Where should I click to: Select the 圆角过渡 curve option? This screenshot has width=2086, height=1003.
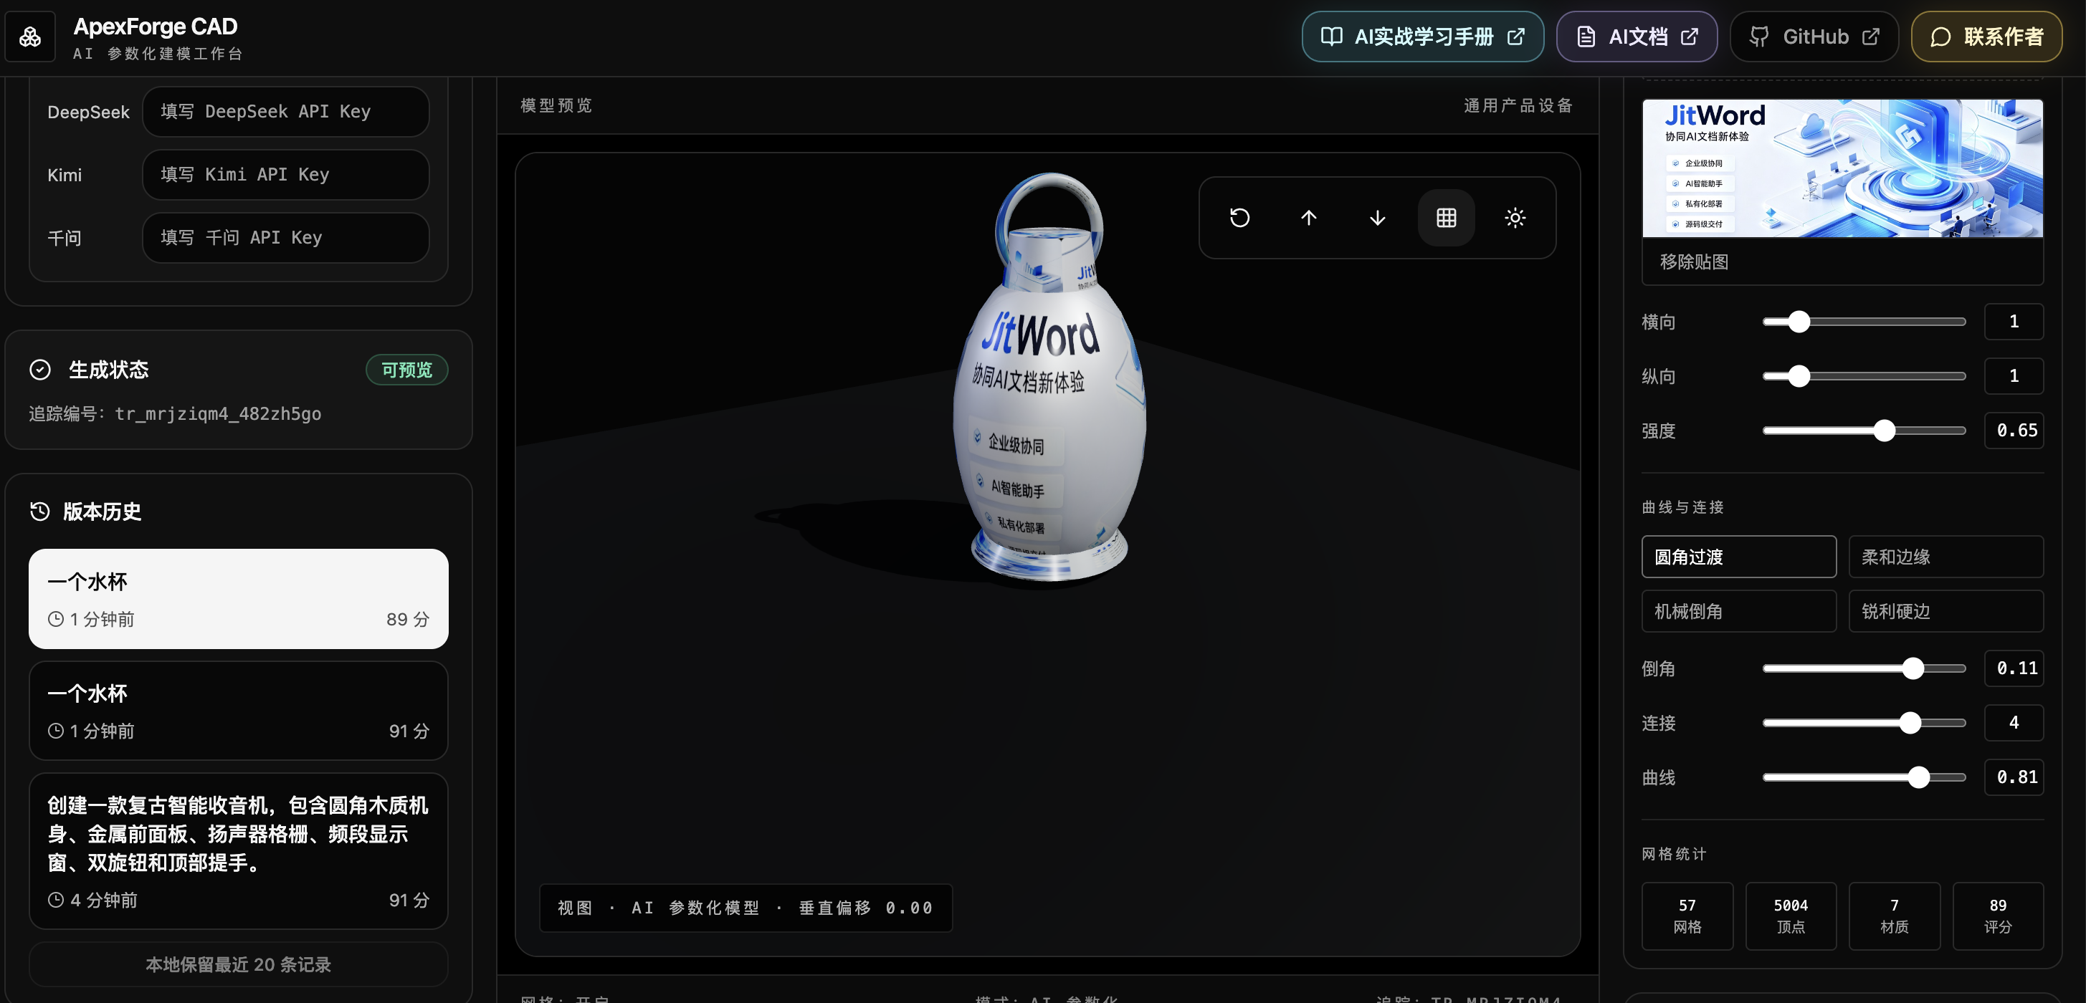click(x=1738, y=557)
